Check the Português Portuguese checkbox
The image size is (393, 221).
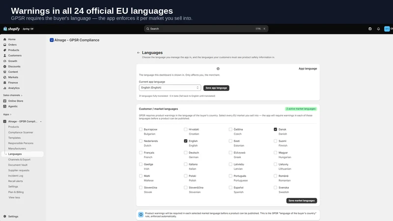[230, 176]
